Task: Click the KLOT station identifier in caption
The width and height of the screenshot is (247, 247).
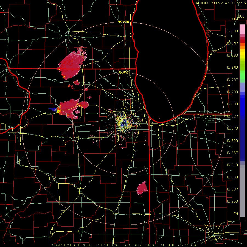Action: [x=153, y=245]
